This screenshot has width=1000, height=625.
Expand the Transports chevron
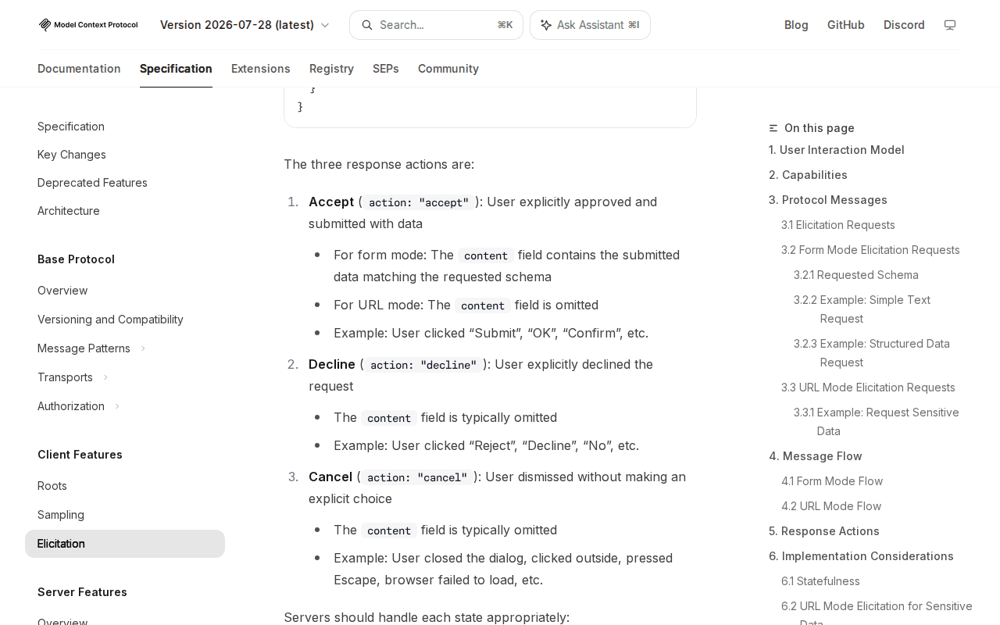(x=105, y=377)
